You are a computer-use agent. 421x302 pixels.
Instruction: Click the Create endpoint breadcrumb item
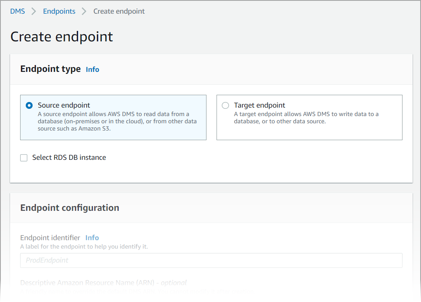click(x=119, y=11)
